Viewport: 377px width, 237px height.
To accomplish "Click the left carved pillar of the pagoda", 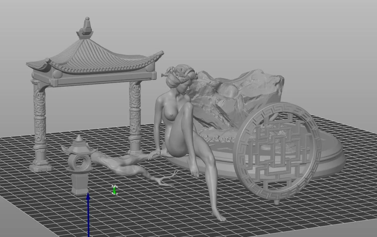I will click(40, 123).
